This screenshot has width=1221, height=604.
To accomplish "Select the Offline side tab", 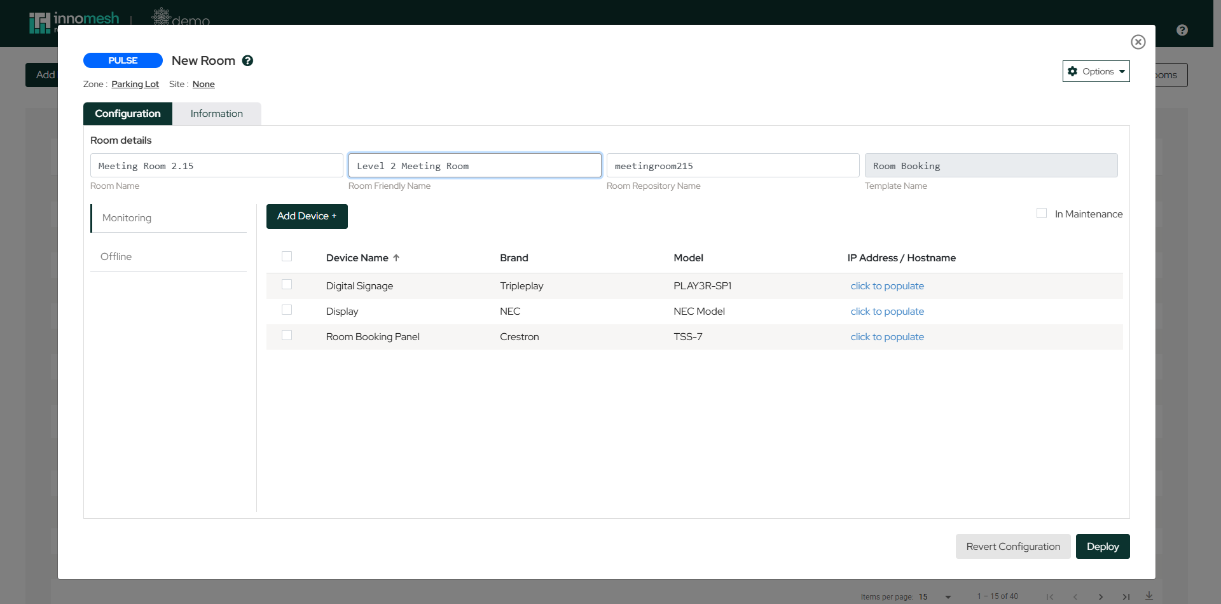I will tap(169, 257).
